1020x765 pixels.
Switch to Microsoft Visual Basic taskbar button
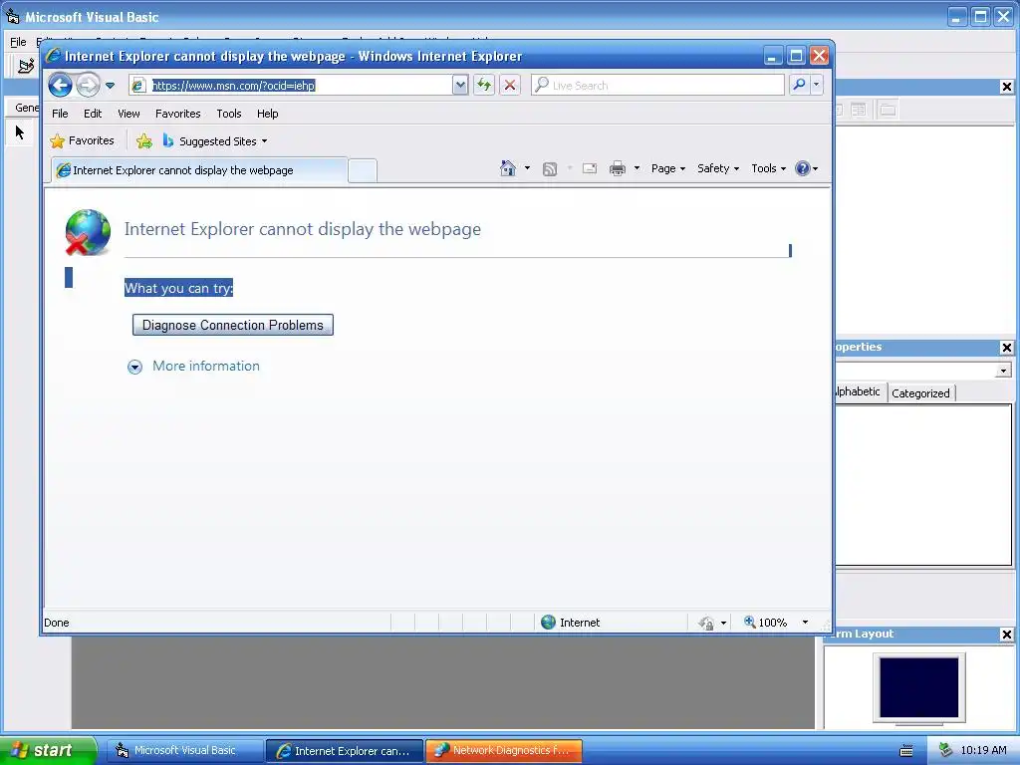[x=184, y=751]
